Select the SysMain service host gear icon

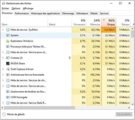coord(8,30)
